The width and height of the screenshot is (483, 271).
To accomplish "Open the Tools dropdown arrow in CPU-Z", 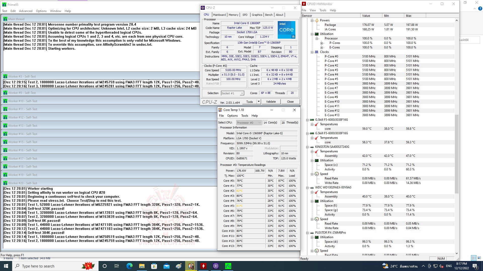I will tap(258, 101).
